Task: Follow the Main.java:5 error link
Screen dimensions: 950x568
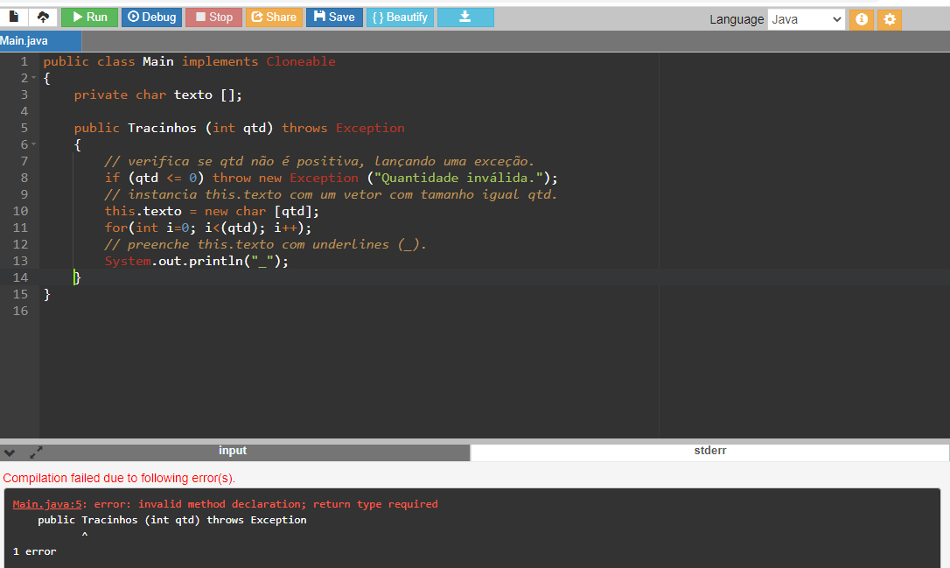Action: [47, 504]
